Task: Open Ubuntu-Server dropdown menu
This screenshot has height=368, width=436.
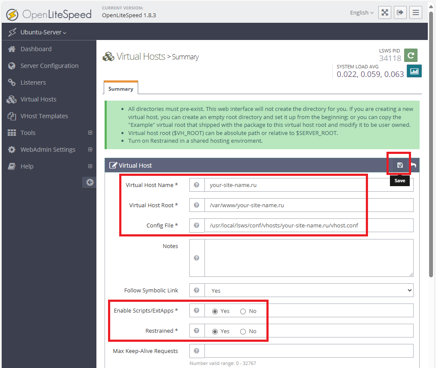Action: coord(43,32)
